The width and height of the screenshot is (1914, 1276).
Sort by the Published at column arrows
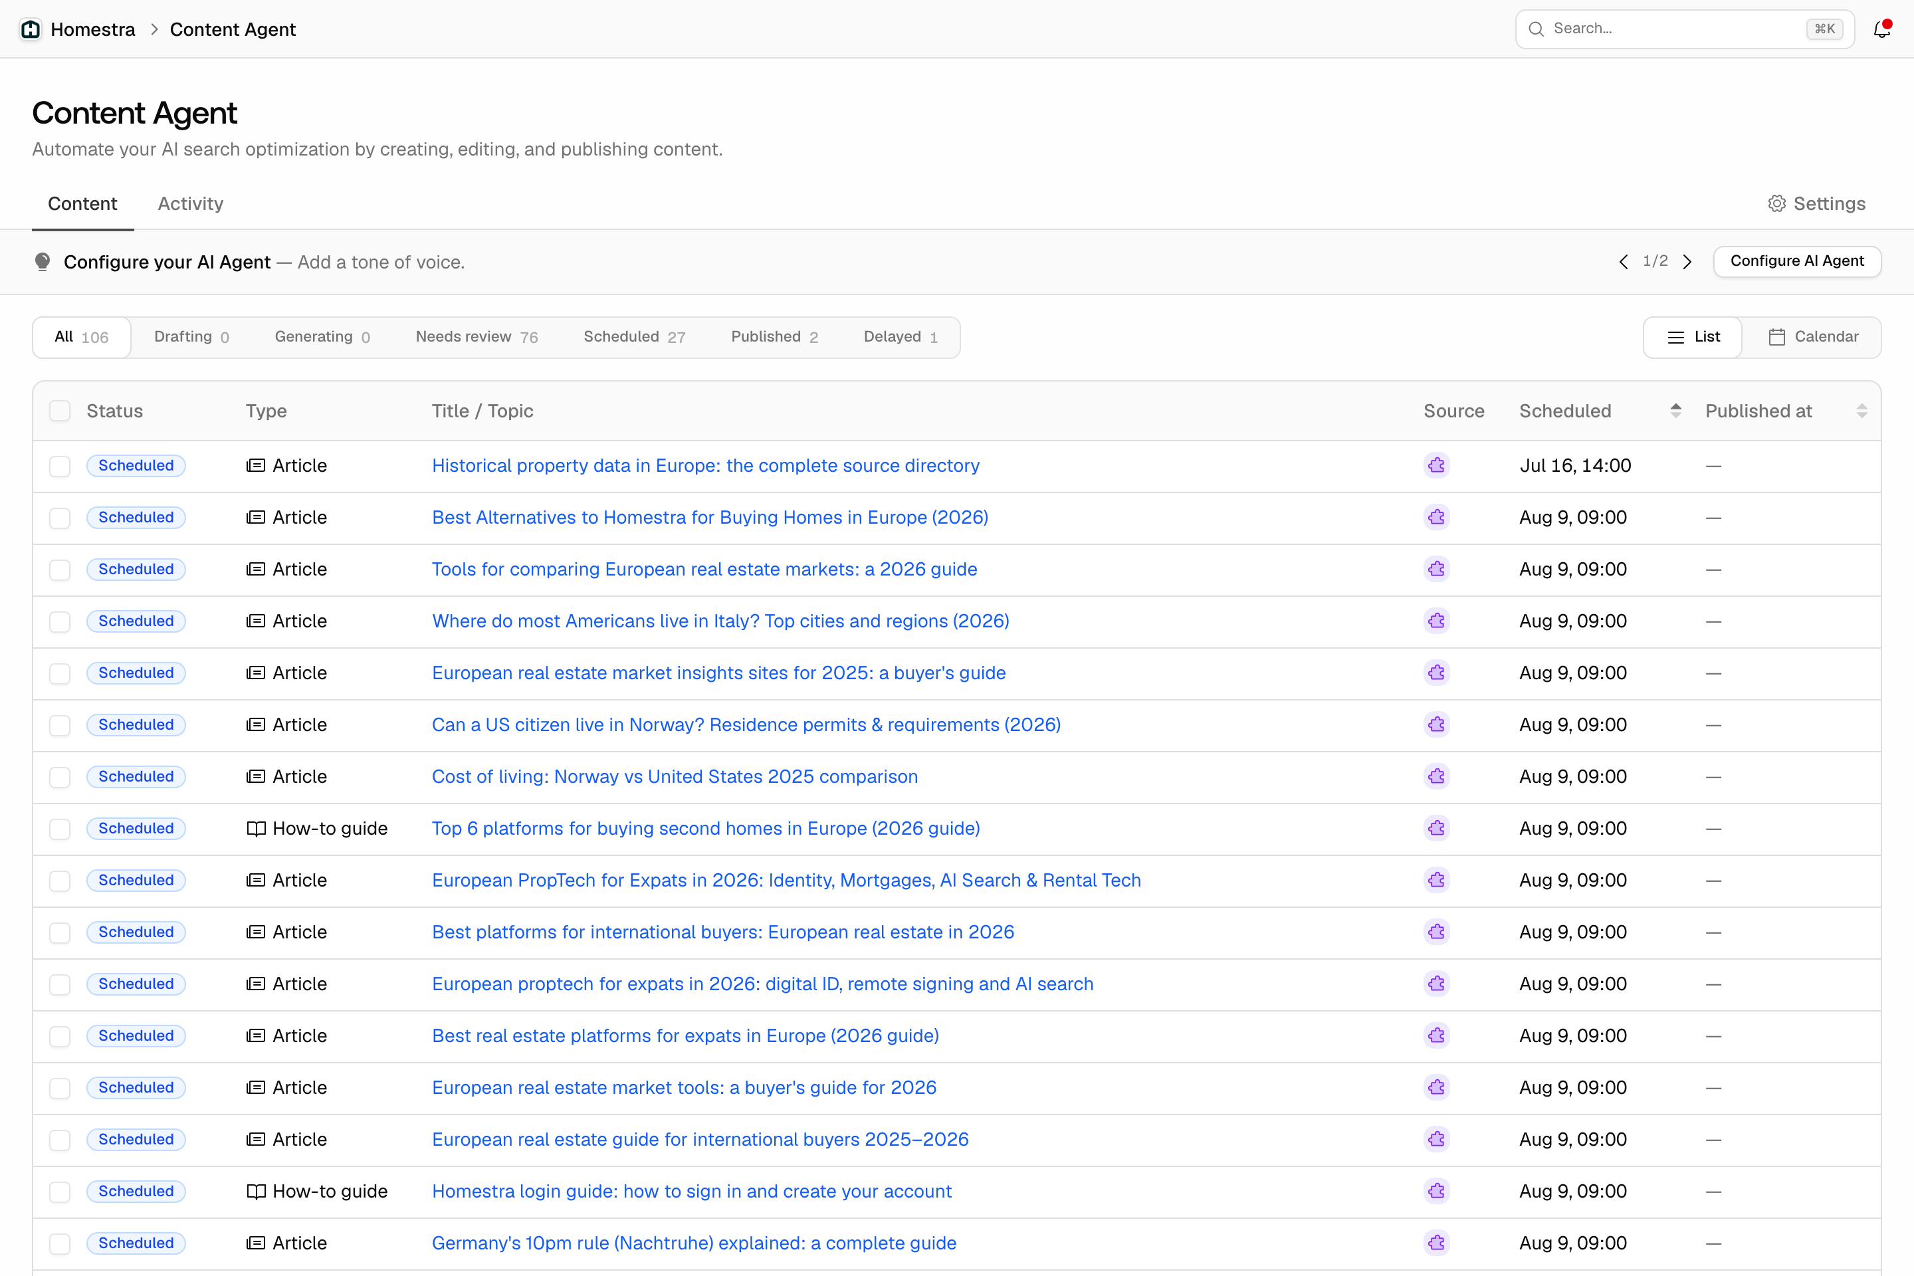(1861, 411)
